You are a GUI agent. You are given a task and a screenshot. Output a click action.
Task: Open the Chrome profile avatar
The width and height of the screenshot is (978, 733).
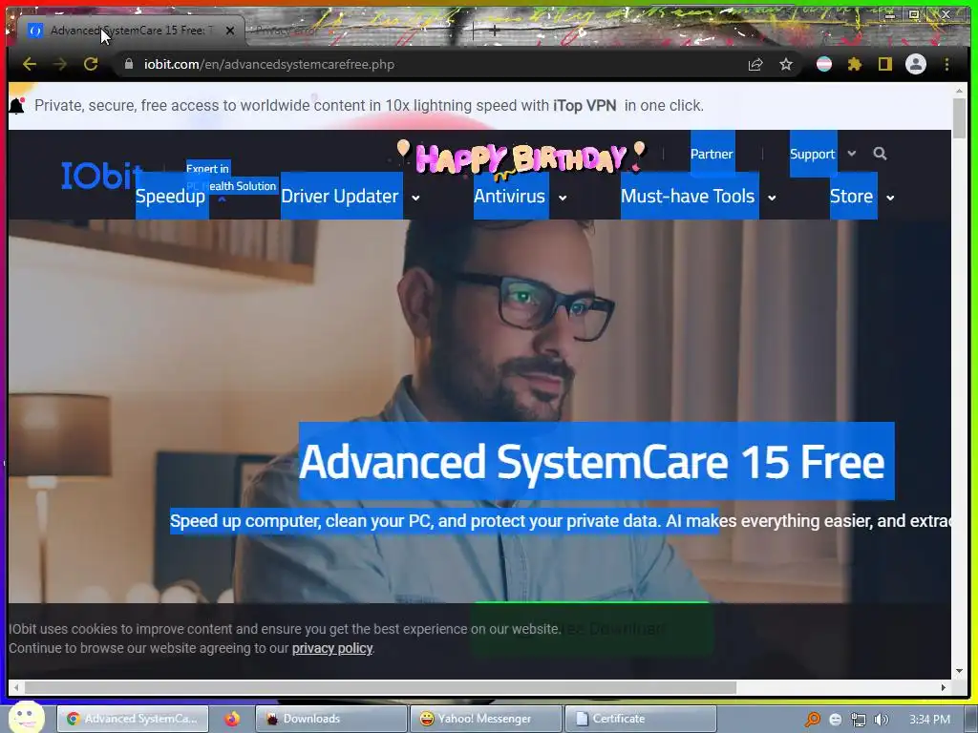point(916,64)
